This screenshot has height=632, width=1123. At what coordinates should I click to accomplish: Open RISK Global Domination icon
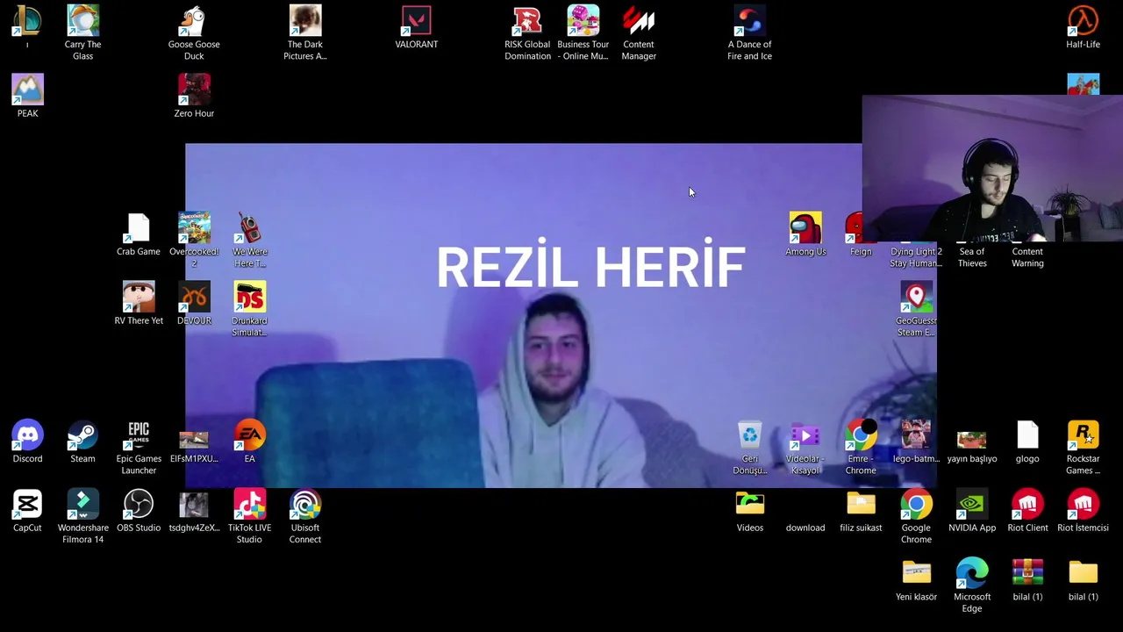pyautogui.click(x=527, y=21)
